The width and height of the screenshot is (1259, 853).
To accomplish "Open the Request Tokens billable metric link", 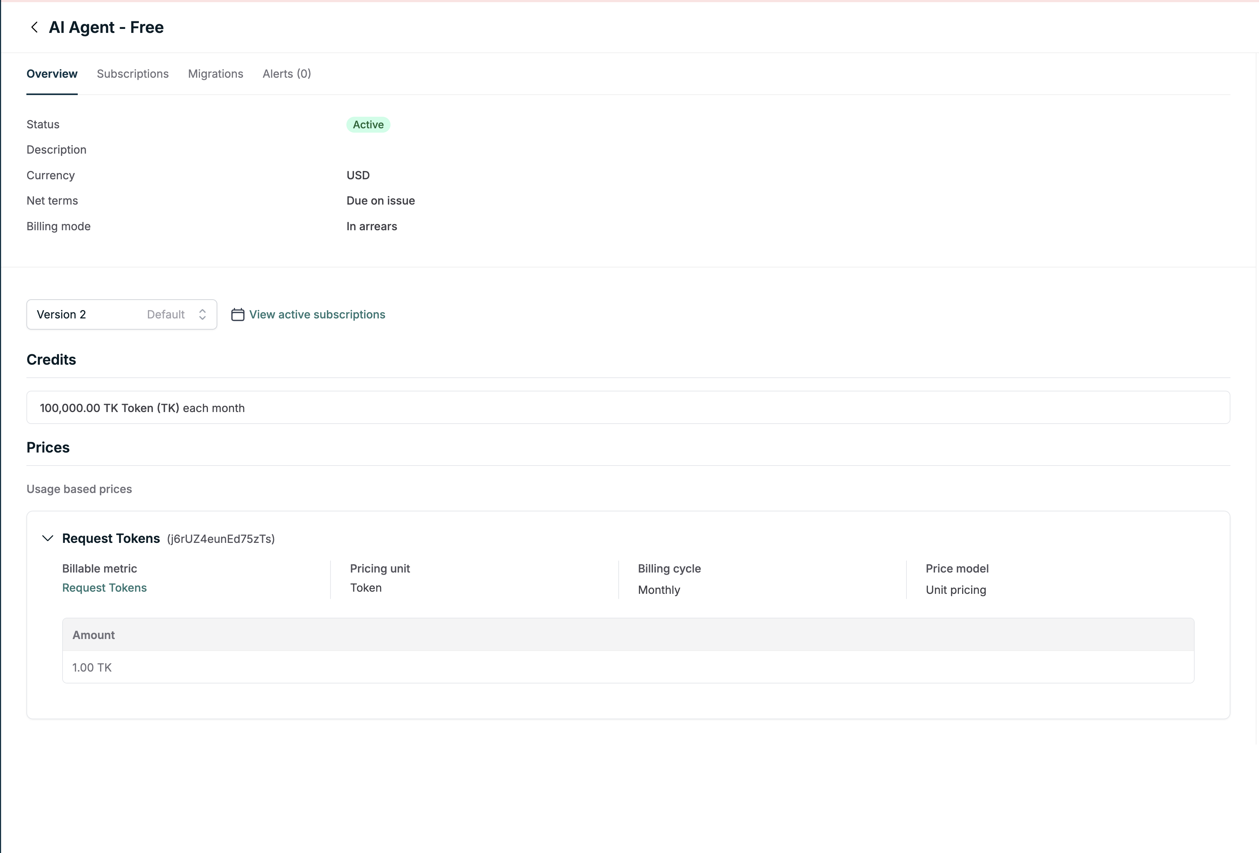I will pyautogui.click(x=104, y=588).
